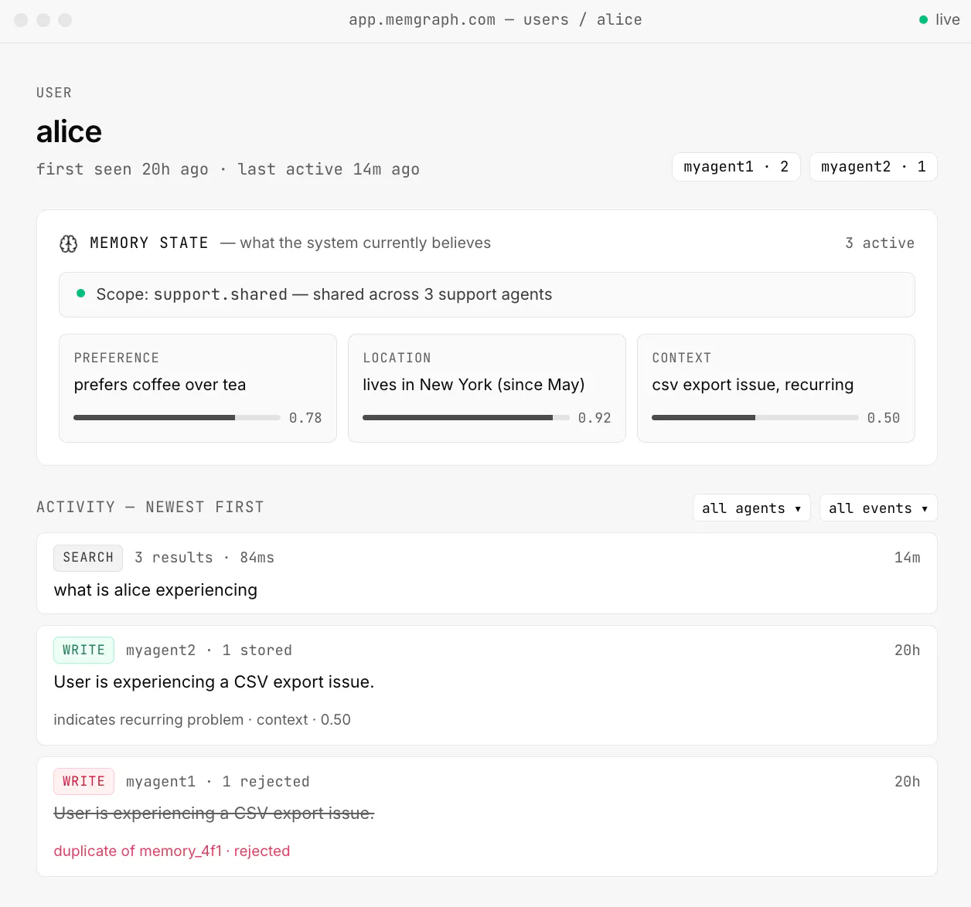Click the SEARCH badge on the activity entry

[88, 558]
